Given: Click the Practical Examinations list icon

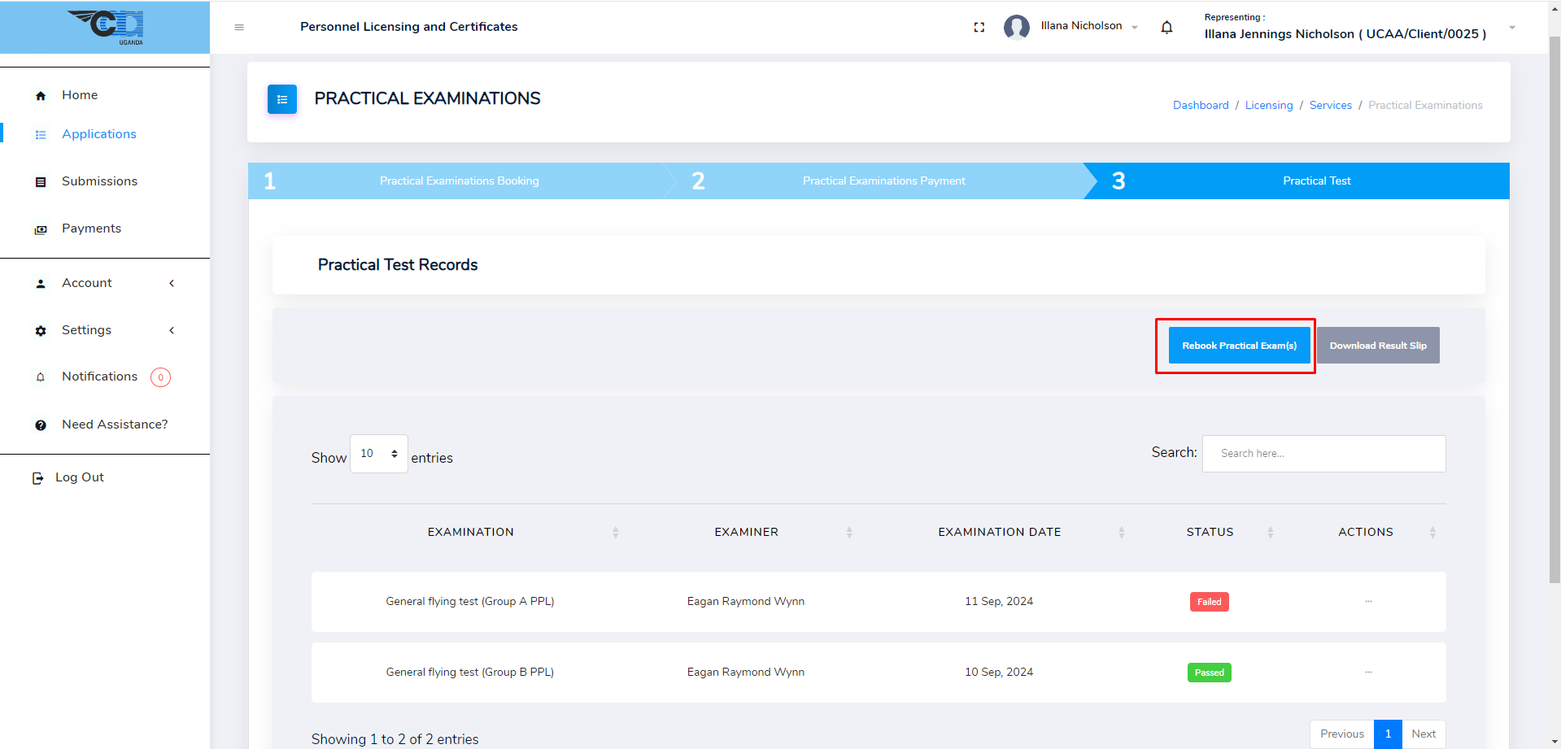Looking at the screenshot, I should 282,99.
